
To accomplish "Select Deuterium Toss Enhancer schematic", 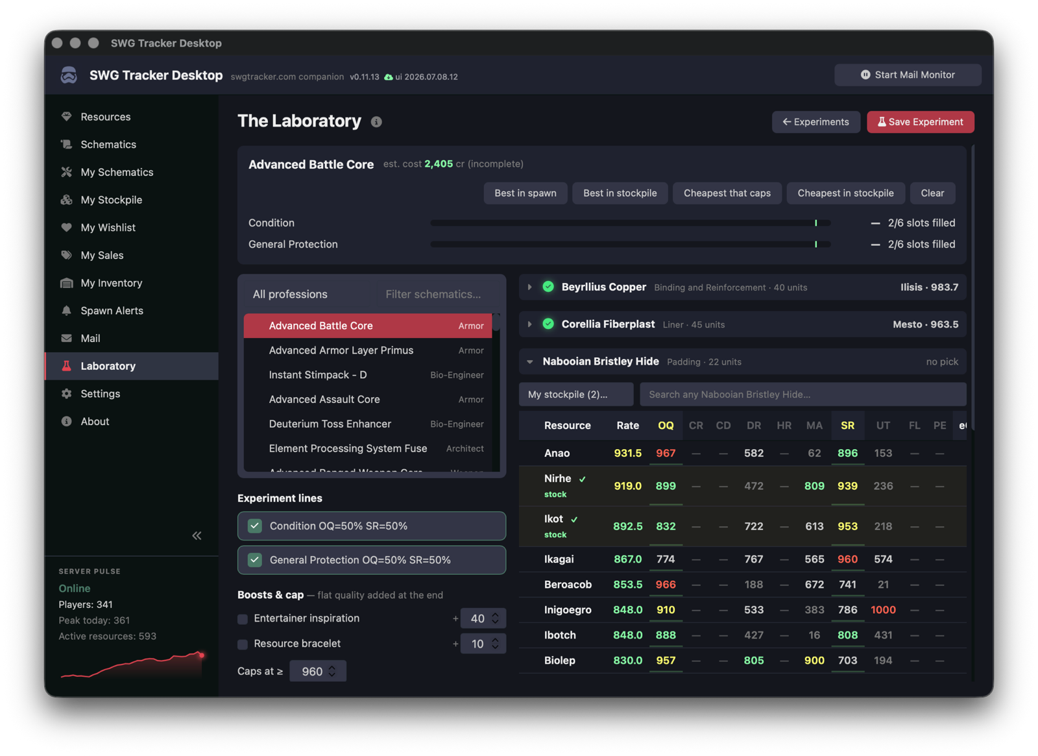I will pyautogui.click(x=368, y=424).
